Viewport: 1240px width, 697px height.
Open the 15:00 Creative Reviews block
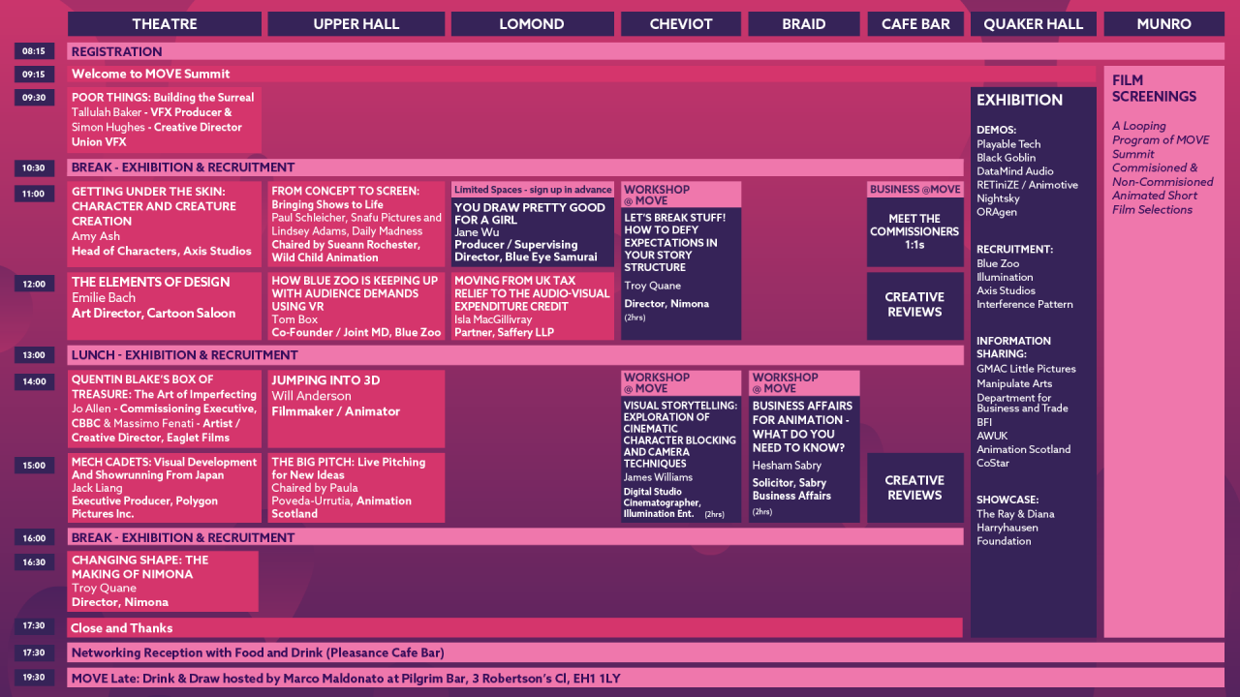point(915,488)
